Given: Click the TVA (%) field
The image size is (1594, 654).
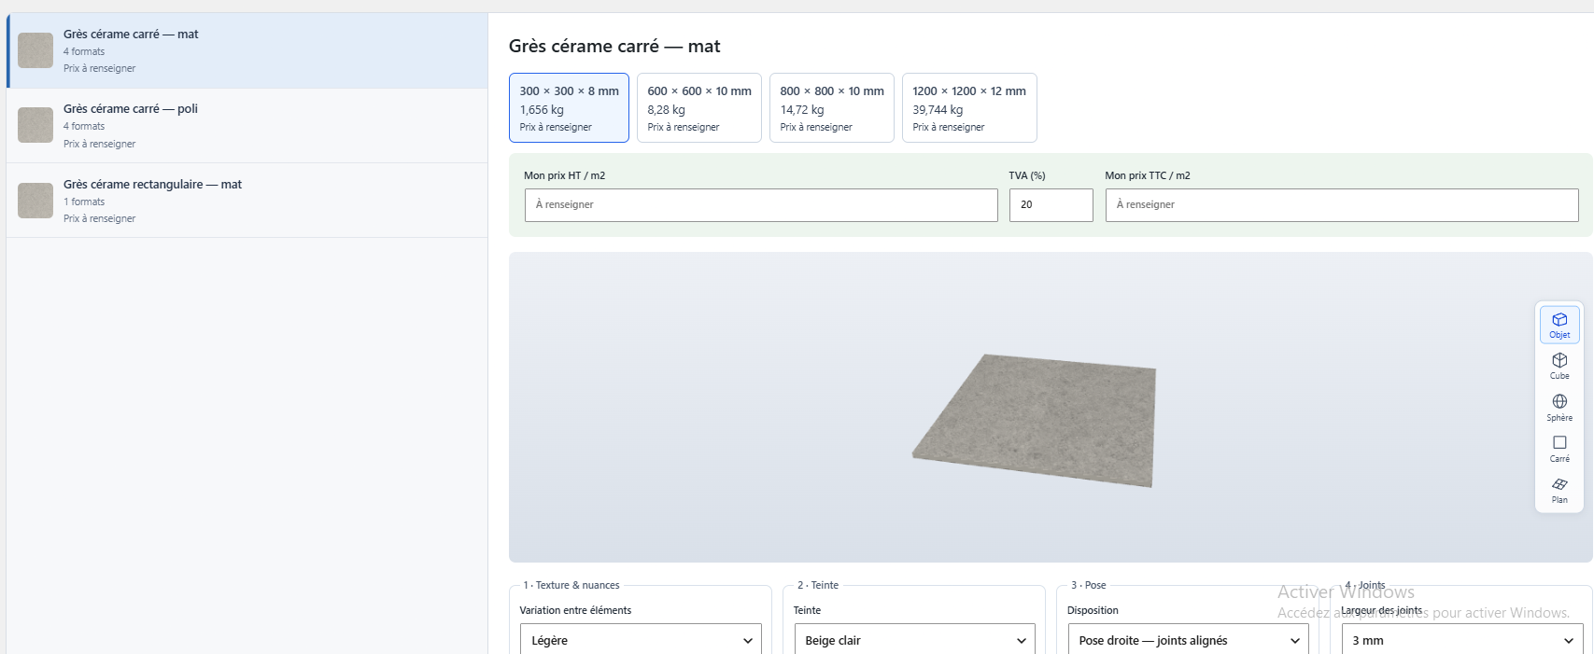Looking at the screenshot, I should [x=1051, y=205].
